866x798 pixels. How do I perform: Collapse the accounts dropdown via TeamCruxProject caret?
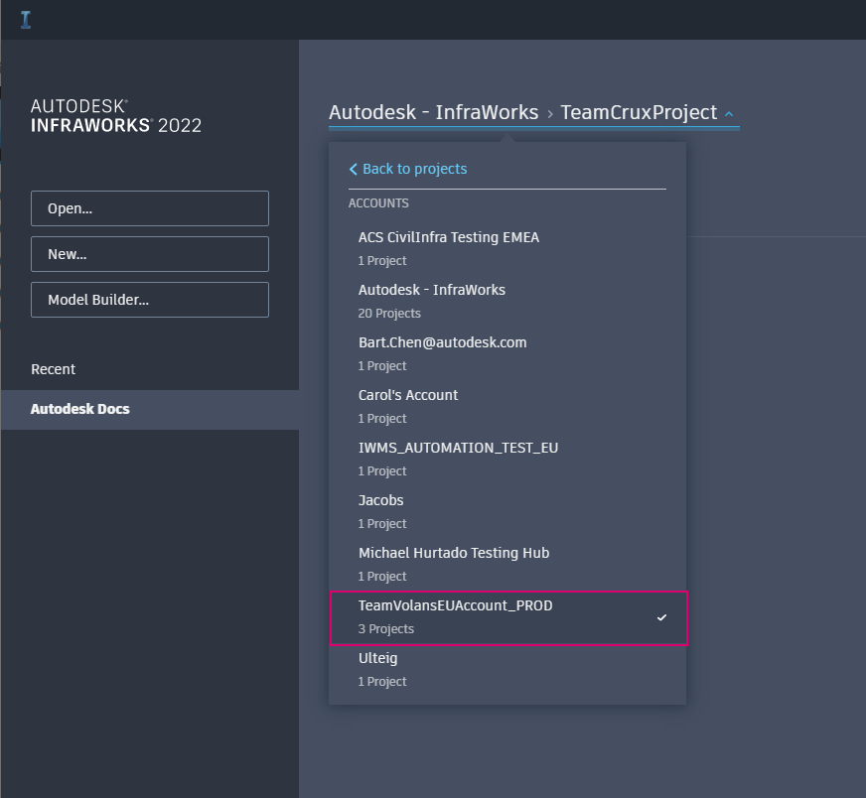(729, 113)
